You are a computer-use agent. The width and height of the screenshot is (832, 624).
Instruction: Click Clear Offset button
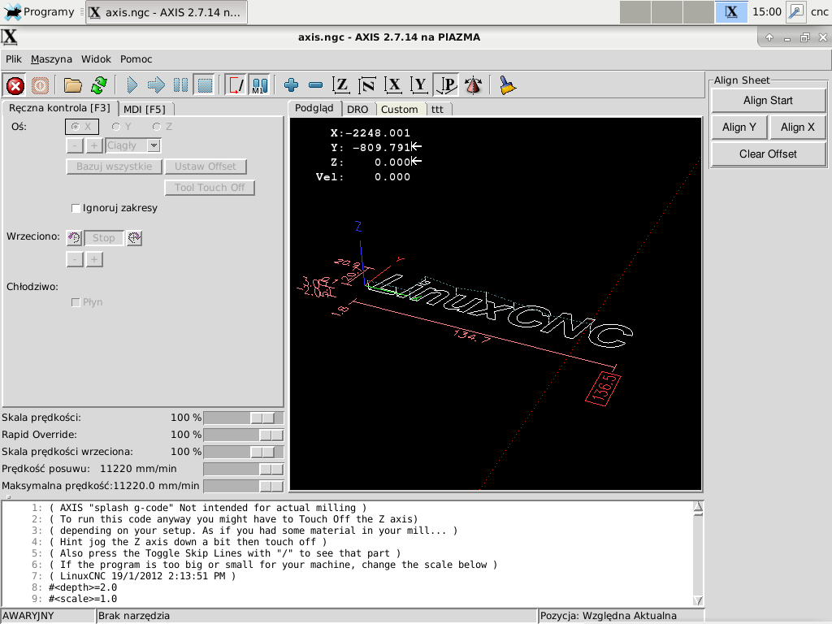768,154
